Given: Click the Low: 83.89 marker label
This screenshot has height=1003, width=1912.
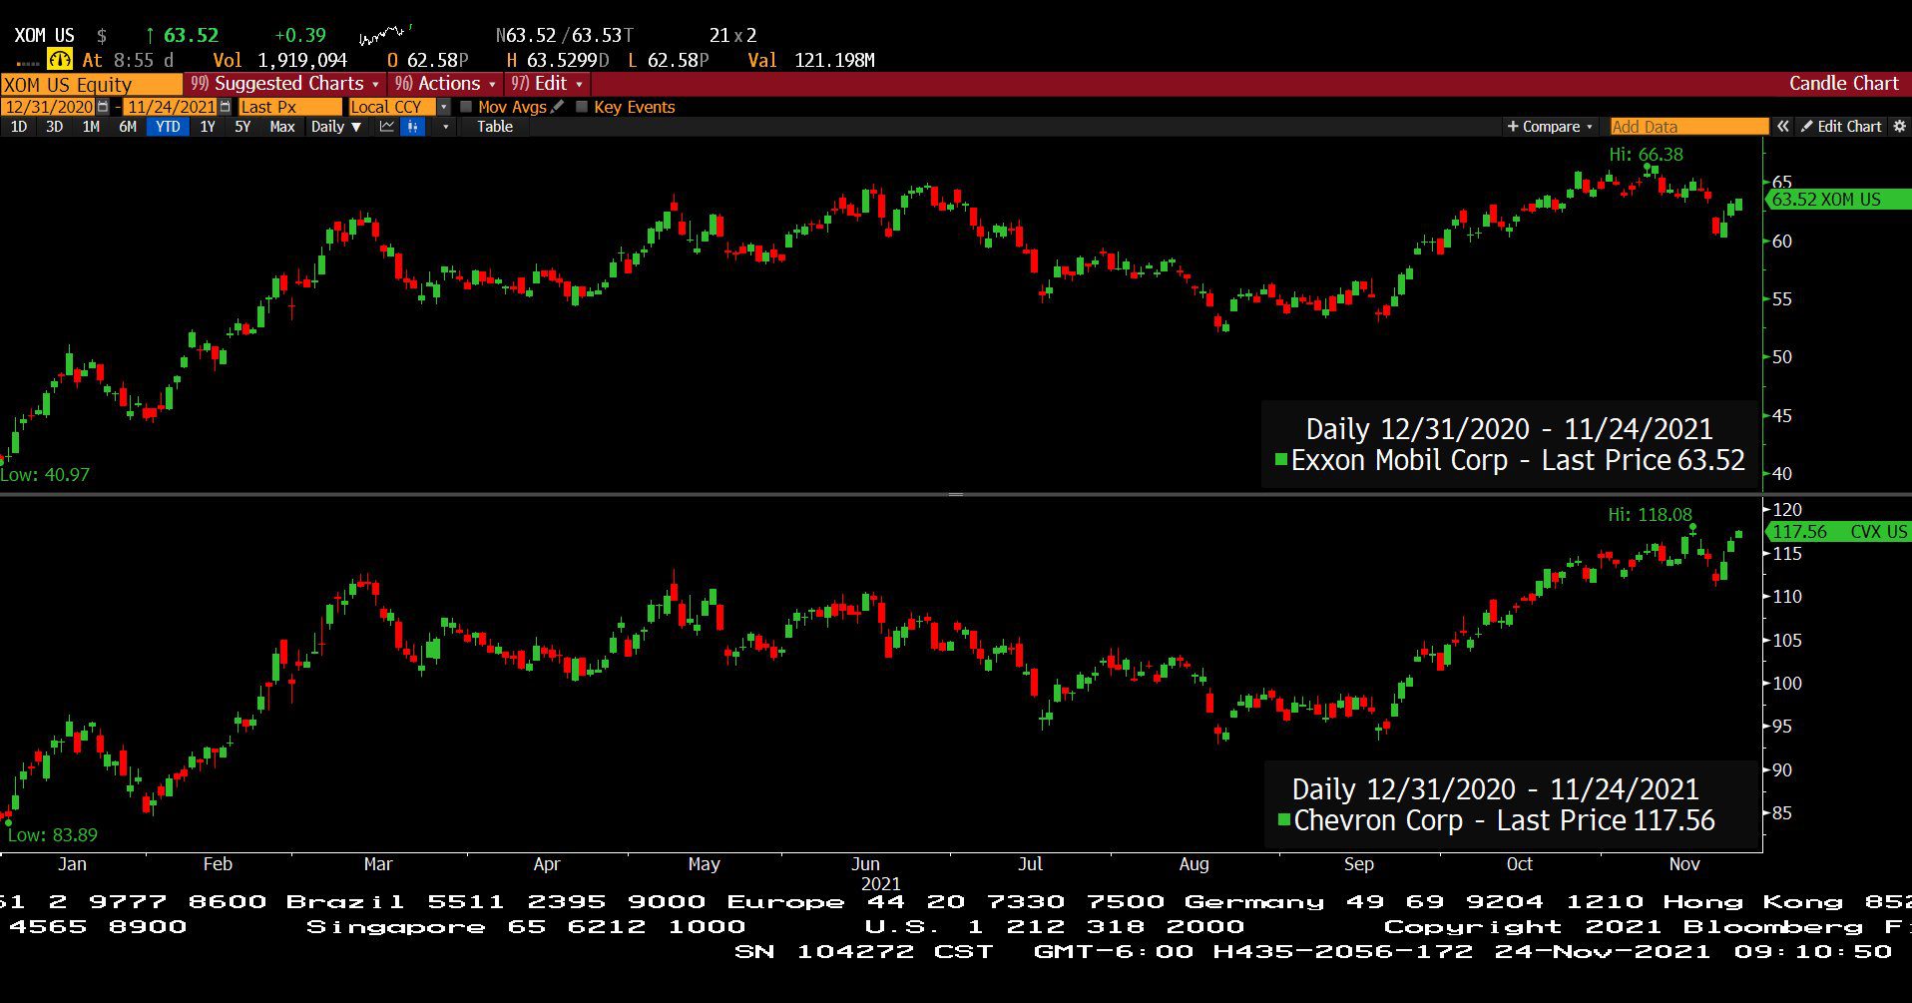Looking at the screenshot, I should pos(53,835).
